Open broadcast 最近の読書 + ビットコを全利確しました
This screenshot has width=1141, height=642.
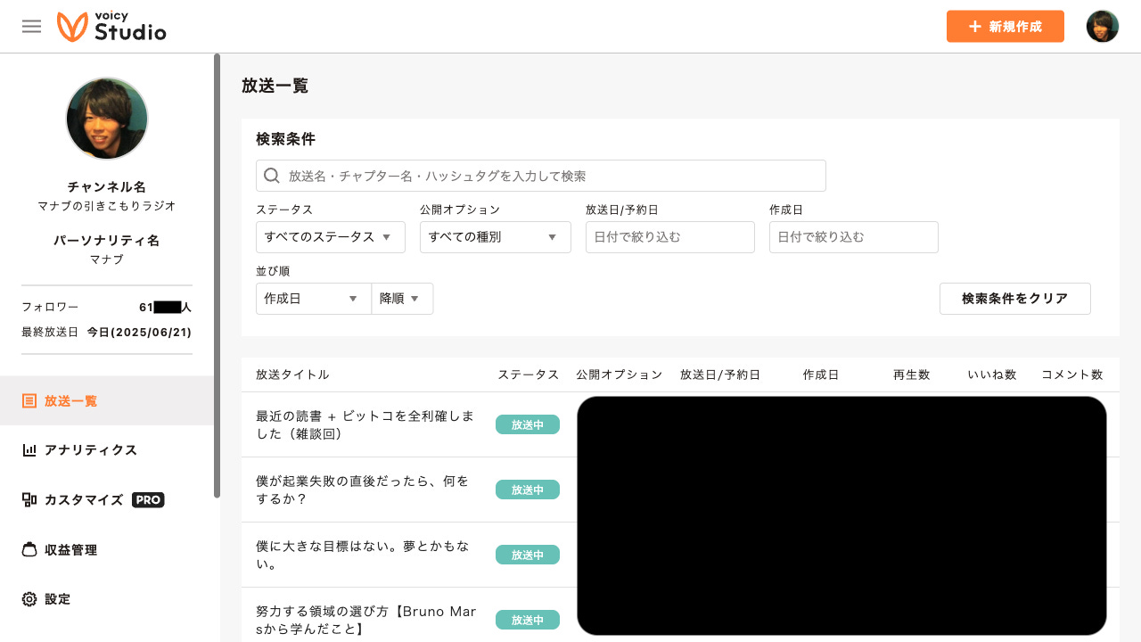(365, 425)
